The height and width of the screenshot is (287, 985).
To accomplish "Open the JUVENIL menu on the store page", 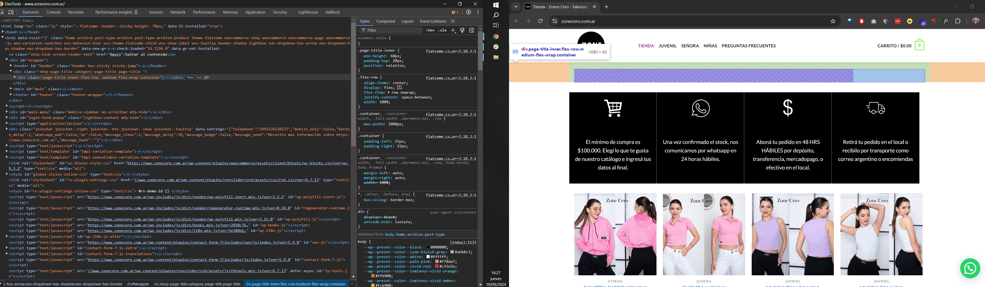I will (x=668, y=46).
